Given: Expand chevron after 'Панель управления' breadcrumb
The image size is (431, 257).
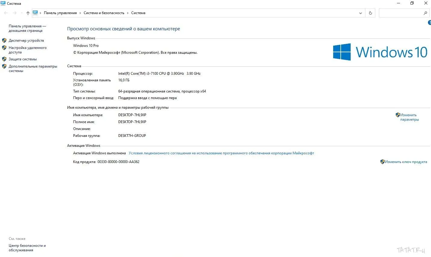Looking at the screenshot, I should pyautogui.click(x=80, y=13).
